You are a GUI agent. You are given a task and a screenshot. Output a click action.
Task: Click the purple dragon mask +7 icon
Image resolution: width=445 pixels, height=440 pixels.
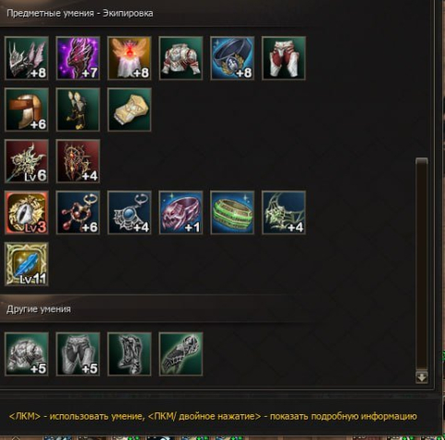(x=78, y=58)
